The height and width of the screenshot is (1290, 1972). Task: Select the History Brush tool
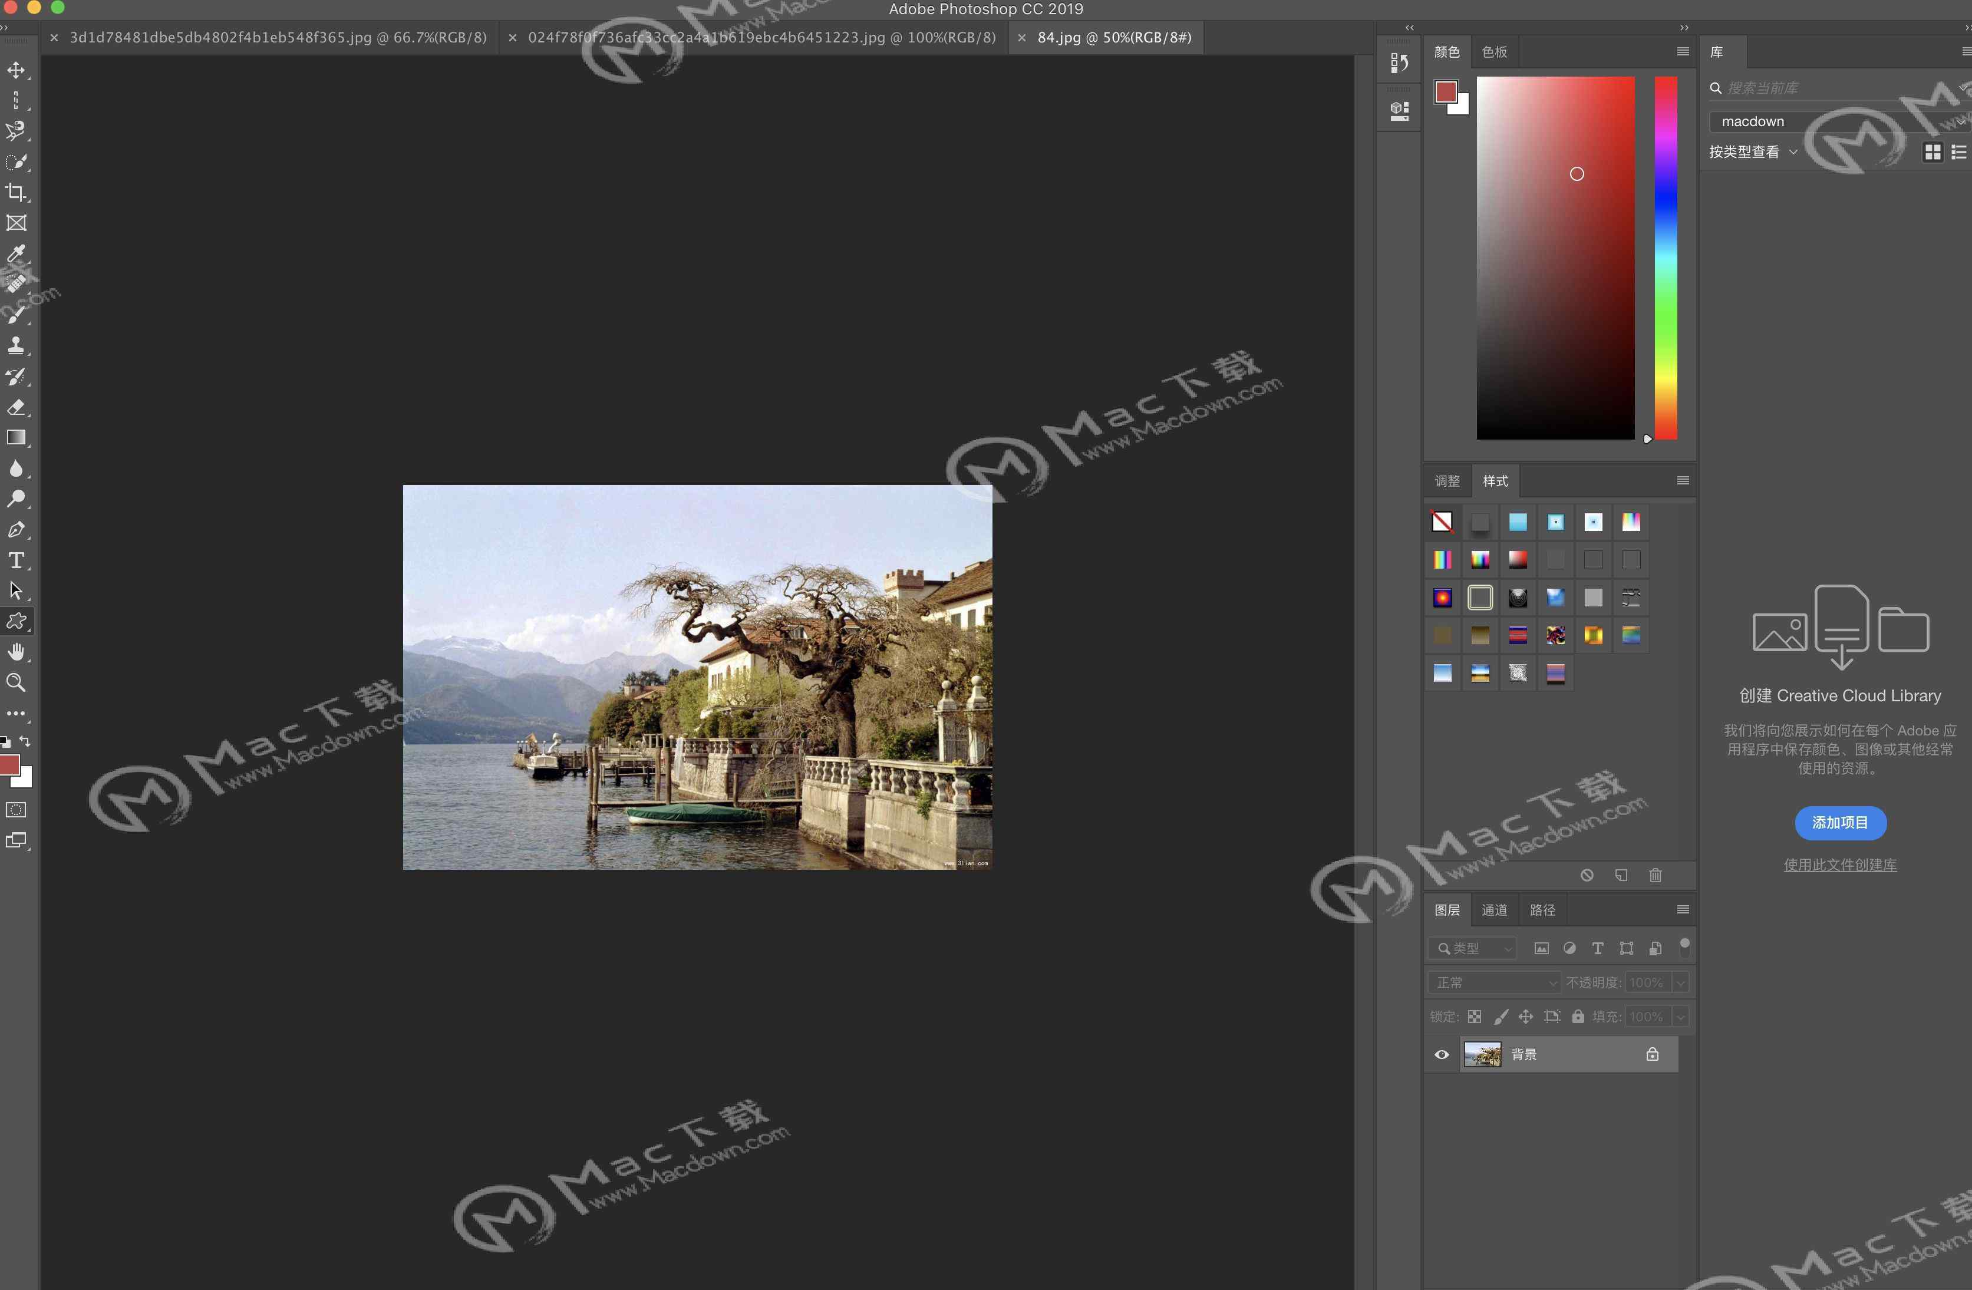(16, 376)
